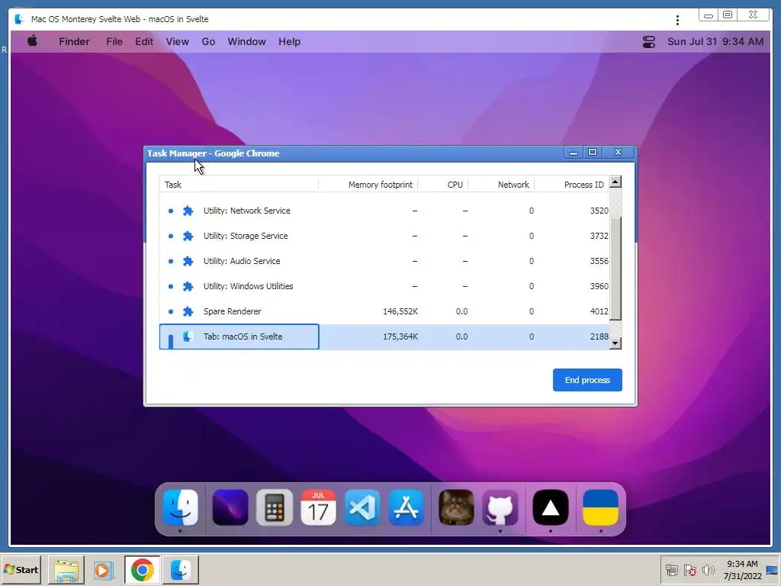Launch the Calculator app from the dock
Screen dimensions: 781x586
click(275, 507)
